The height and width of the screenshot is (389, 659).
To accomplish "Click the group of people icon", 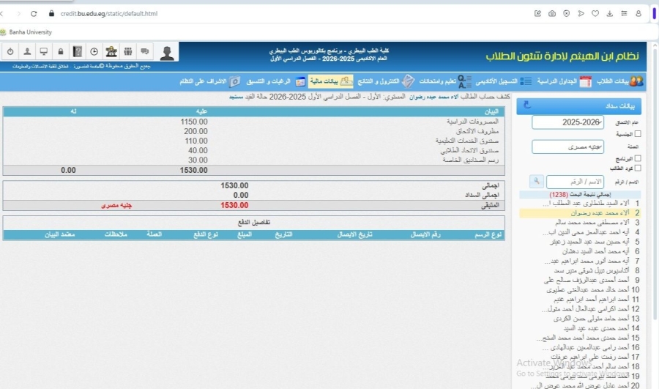I will [x=127, y=52].
